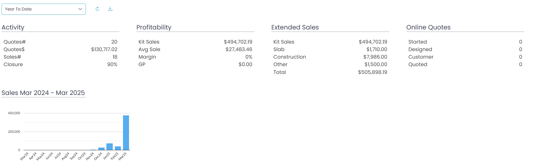Screen dimensions: 536x168
Task: Click the Quotes$ value $130,717.02
Action: 104,49
